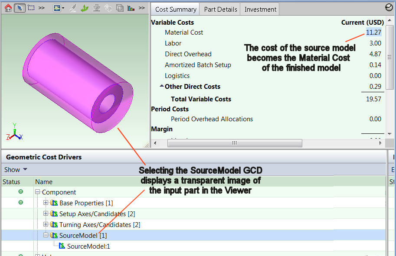Image resolution: width=396 pixels, height=256 pixels.
Task: Open the Show dropdown menu
Action: point(16,169)
